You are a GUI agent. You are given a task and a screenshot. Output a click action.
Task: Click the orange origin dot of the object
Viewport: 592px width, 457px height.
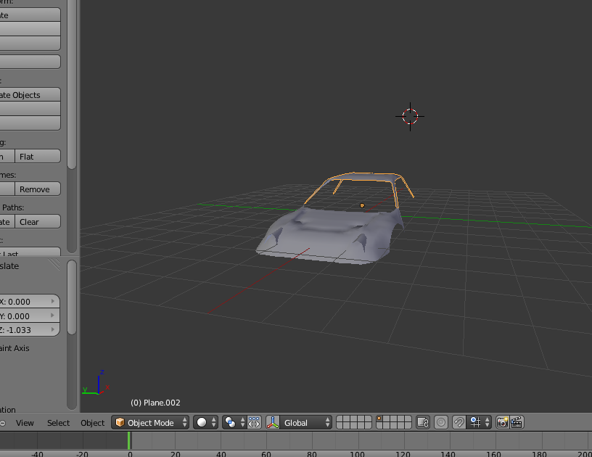pyautogui.click(x=362, y=206)
